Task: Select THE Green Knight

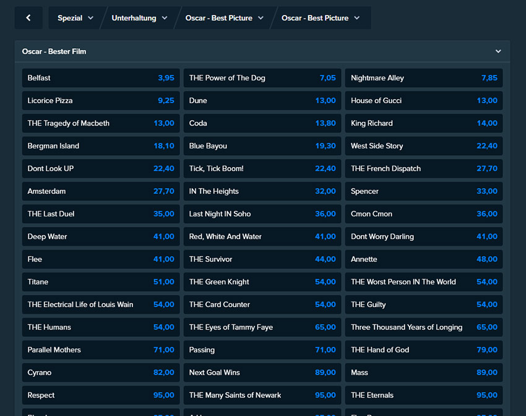Action: [262, 282]
